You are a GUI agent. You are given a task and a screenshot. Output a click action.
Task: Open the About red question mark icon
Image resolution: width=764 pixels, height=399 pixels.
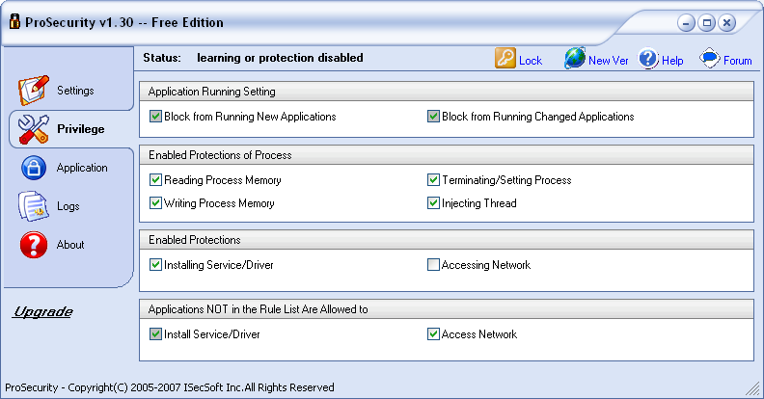(x=34, y=245)
